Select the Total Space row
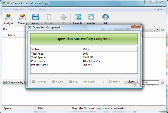This screenshot has height=113, width=168. click(84, 57)
